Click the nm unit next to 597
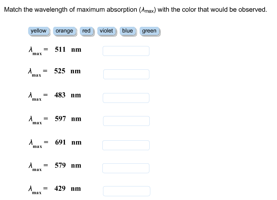Viewport: 277px width, 200px height. click(x=76, y=119)
